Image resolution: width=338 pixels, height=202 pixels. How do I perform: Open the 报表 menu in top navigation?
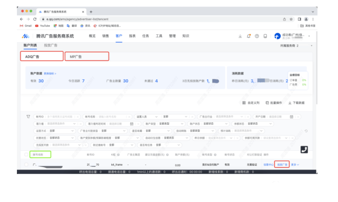tap(132, 36)
